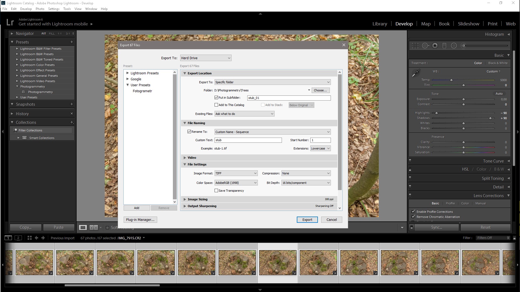Click the Custom Text input field
This screenshot has width=520, height=292.
[x=248, y=140]
